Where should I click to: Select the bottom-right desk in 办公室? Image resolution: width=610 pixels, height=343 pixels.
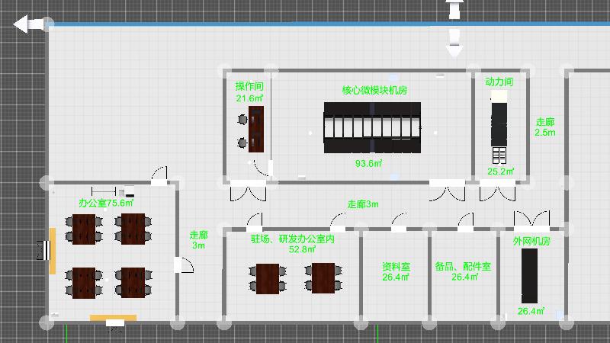(x=133, y=283)
